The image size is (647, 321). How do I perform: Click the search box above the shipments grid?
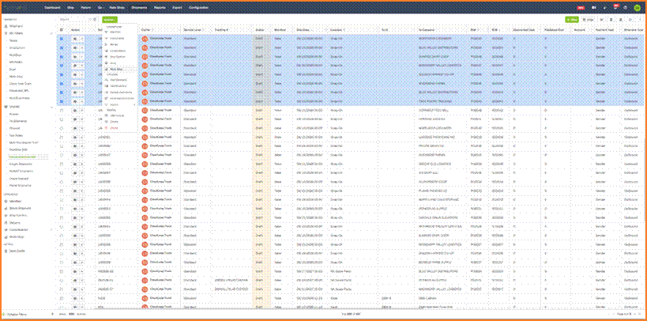point(75,20)
